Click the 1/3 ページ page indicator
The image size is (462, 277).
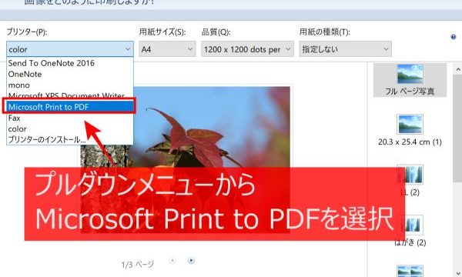138,265
